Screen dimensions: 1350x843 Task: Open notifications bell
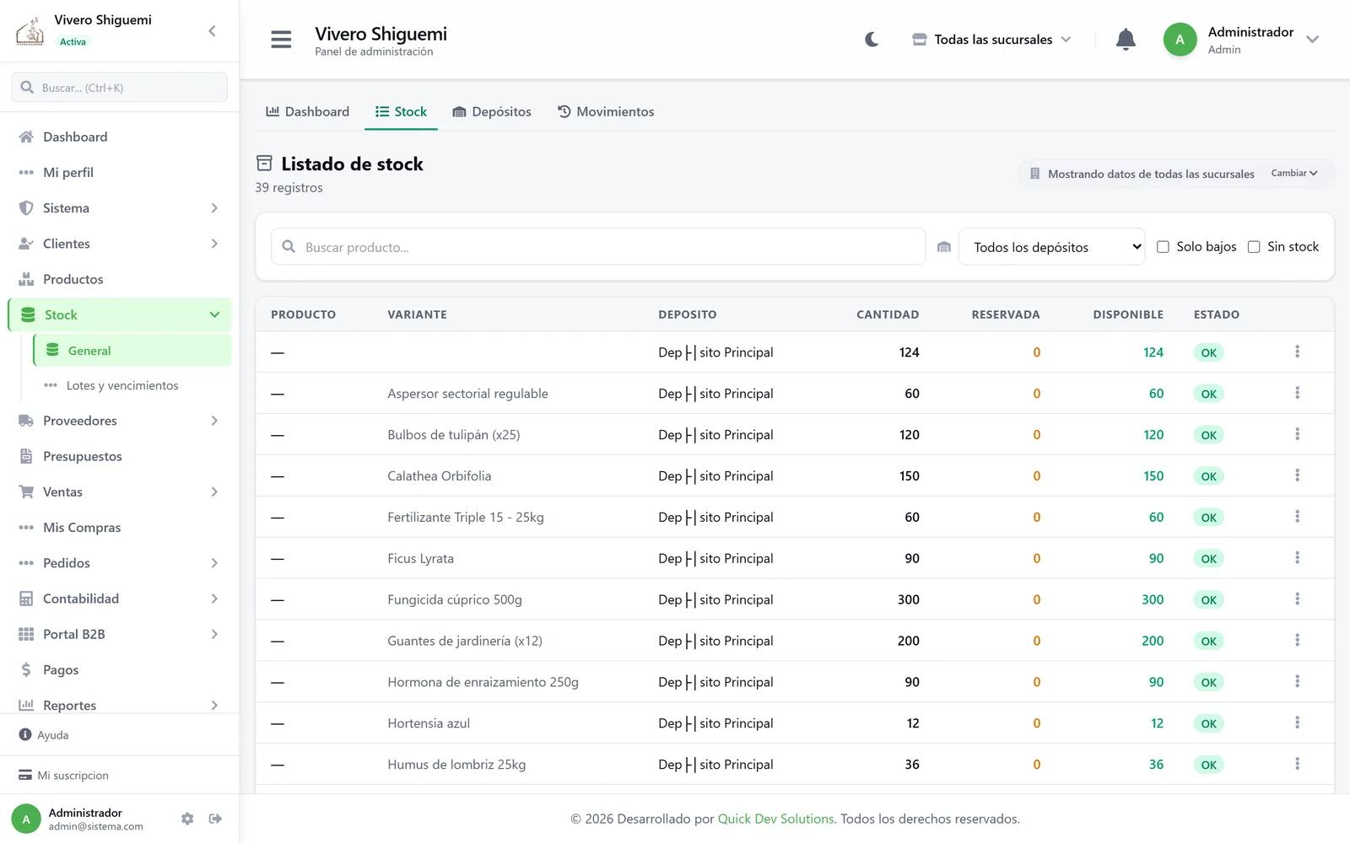(1126, 40)
